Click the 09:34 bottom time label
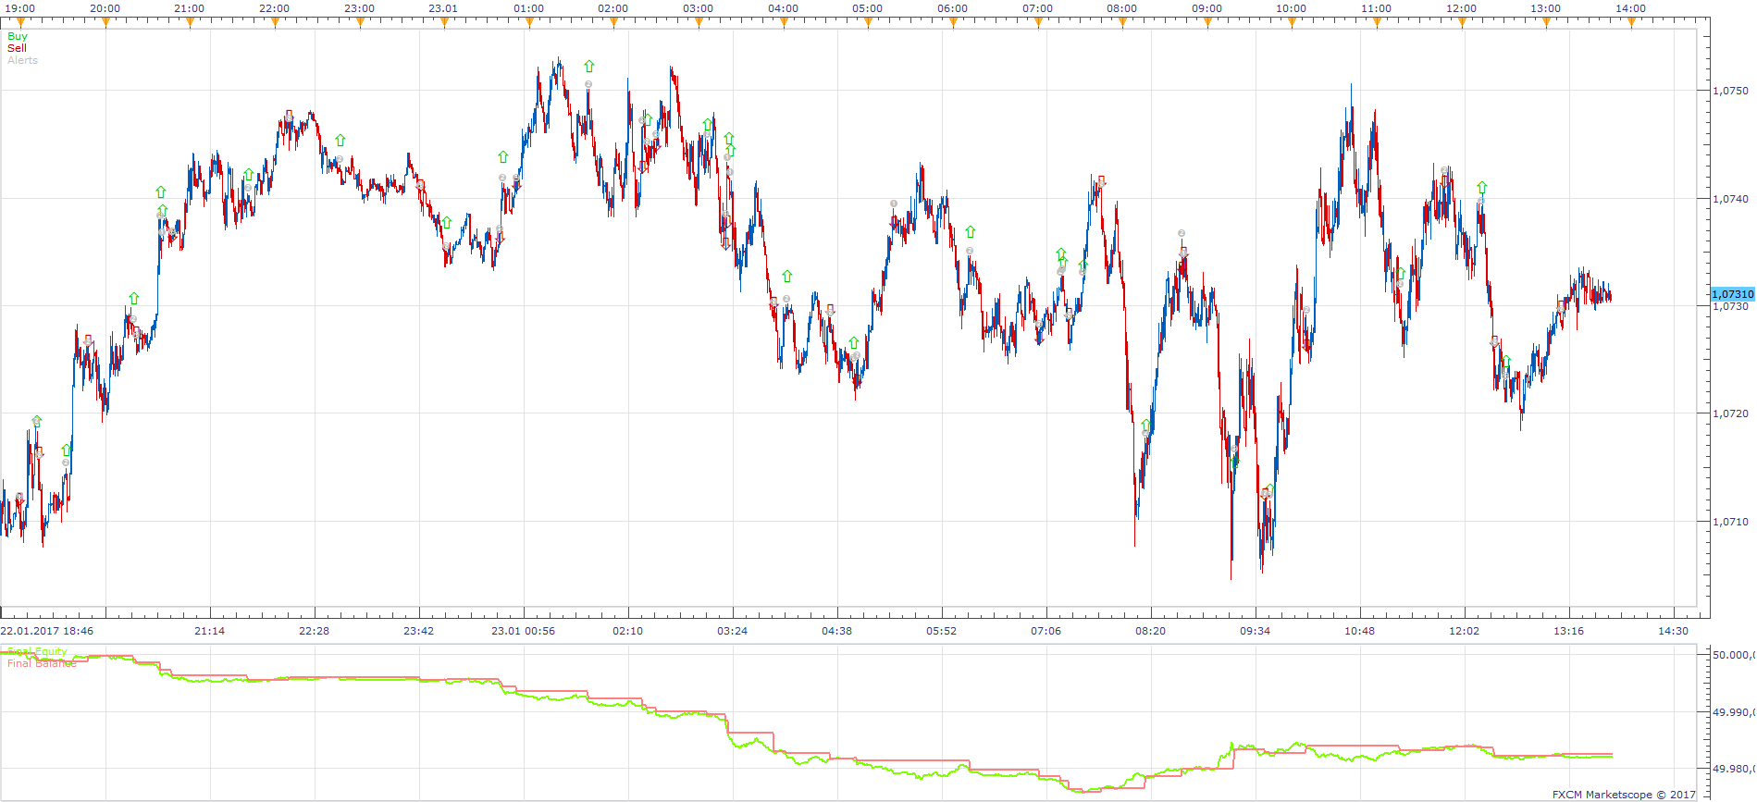Image resolution: width=1757 pixels, height=802 pixels. 1256,631
